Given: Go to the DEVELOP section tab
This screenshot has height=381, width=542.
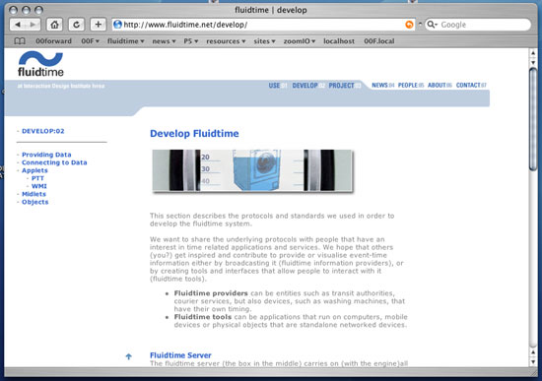Looking at the screenshot, I should [308, 86].
